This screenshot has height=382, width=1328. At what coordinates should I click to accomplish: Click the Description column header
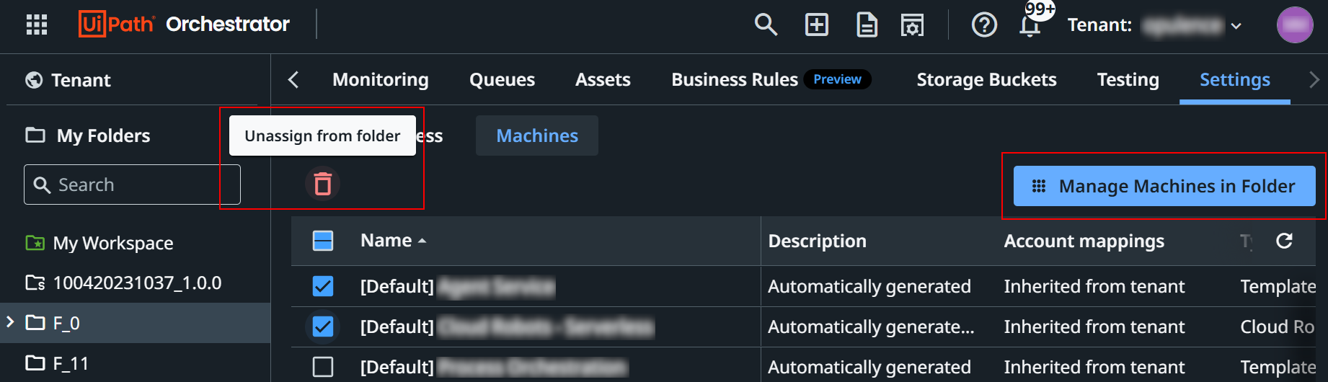(x=817, y=241)
